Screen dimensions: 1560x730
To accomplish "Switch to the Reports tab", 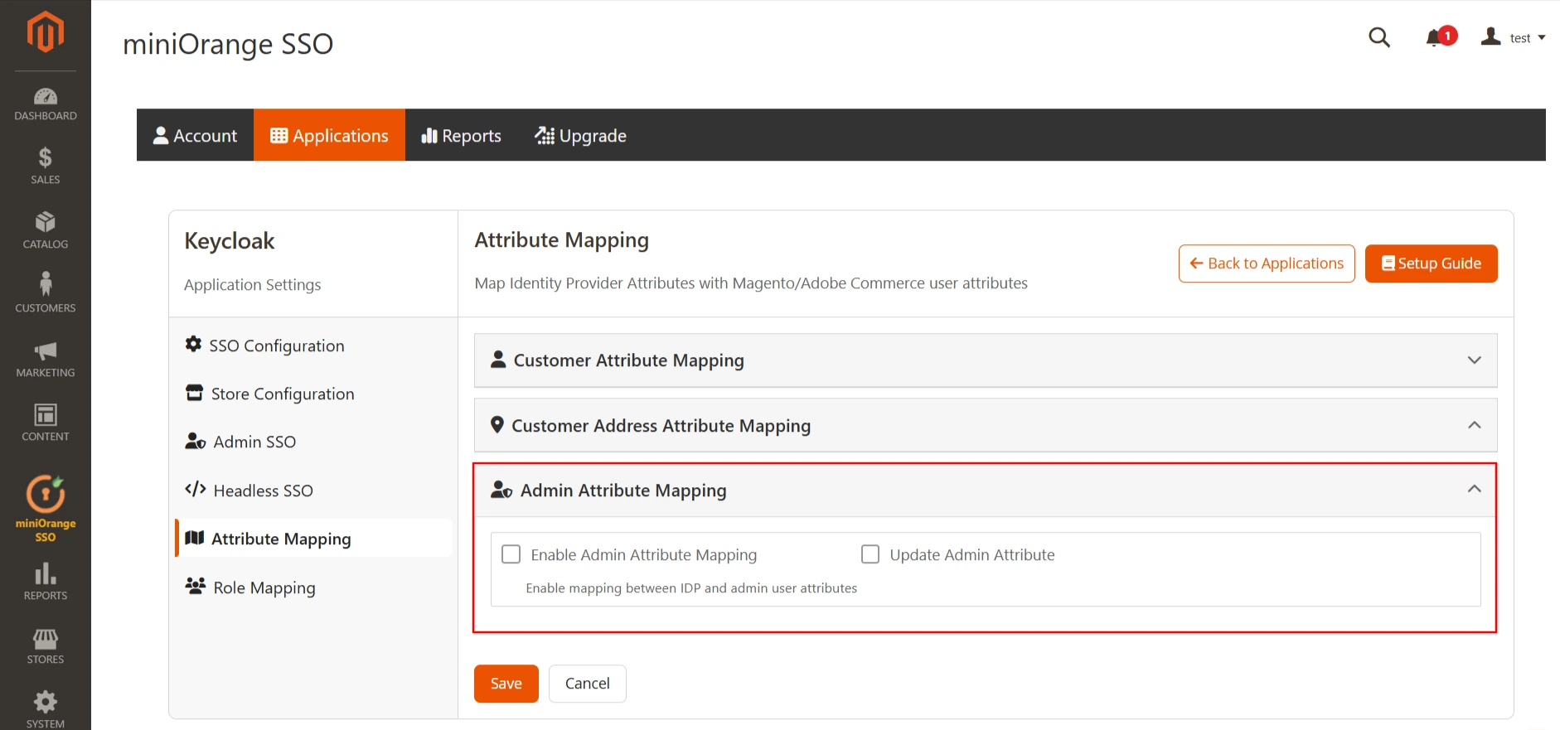I will coord(461,135).
